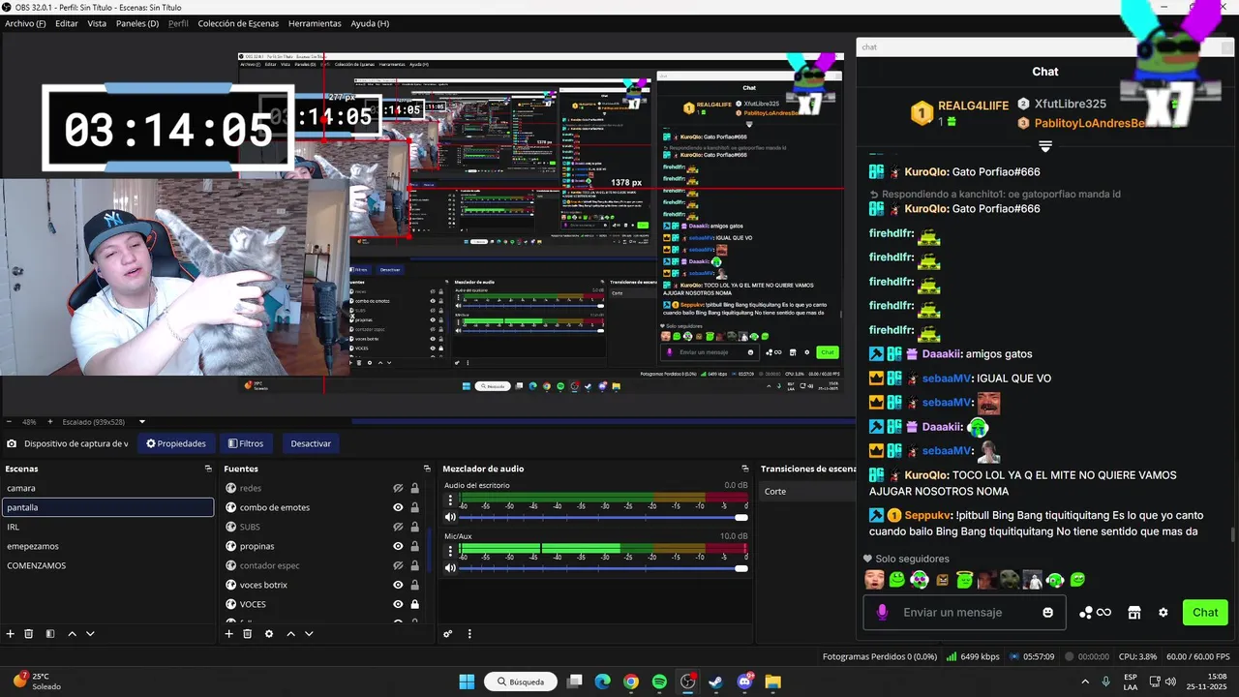
Task: Hide the propinas source
Action: pos(398,546)
